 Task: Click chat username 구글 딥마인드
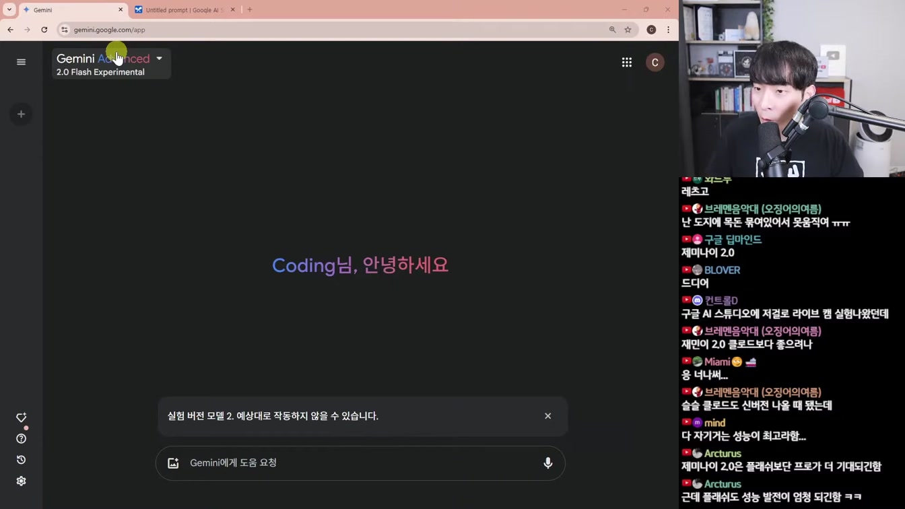pos(733,240)
